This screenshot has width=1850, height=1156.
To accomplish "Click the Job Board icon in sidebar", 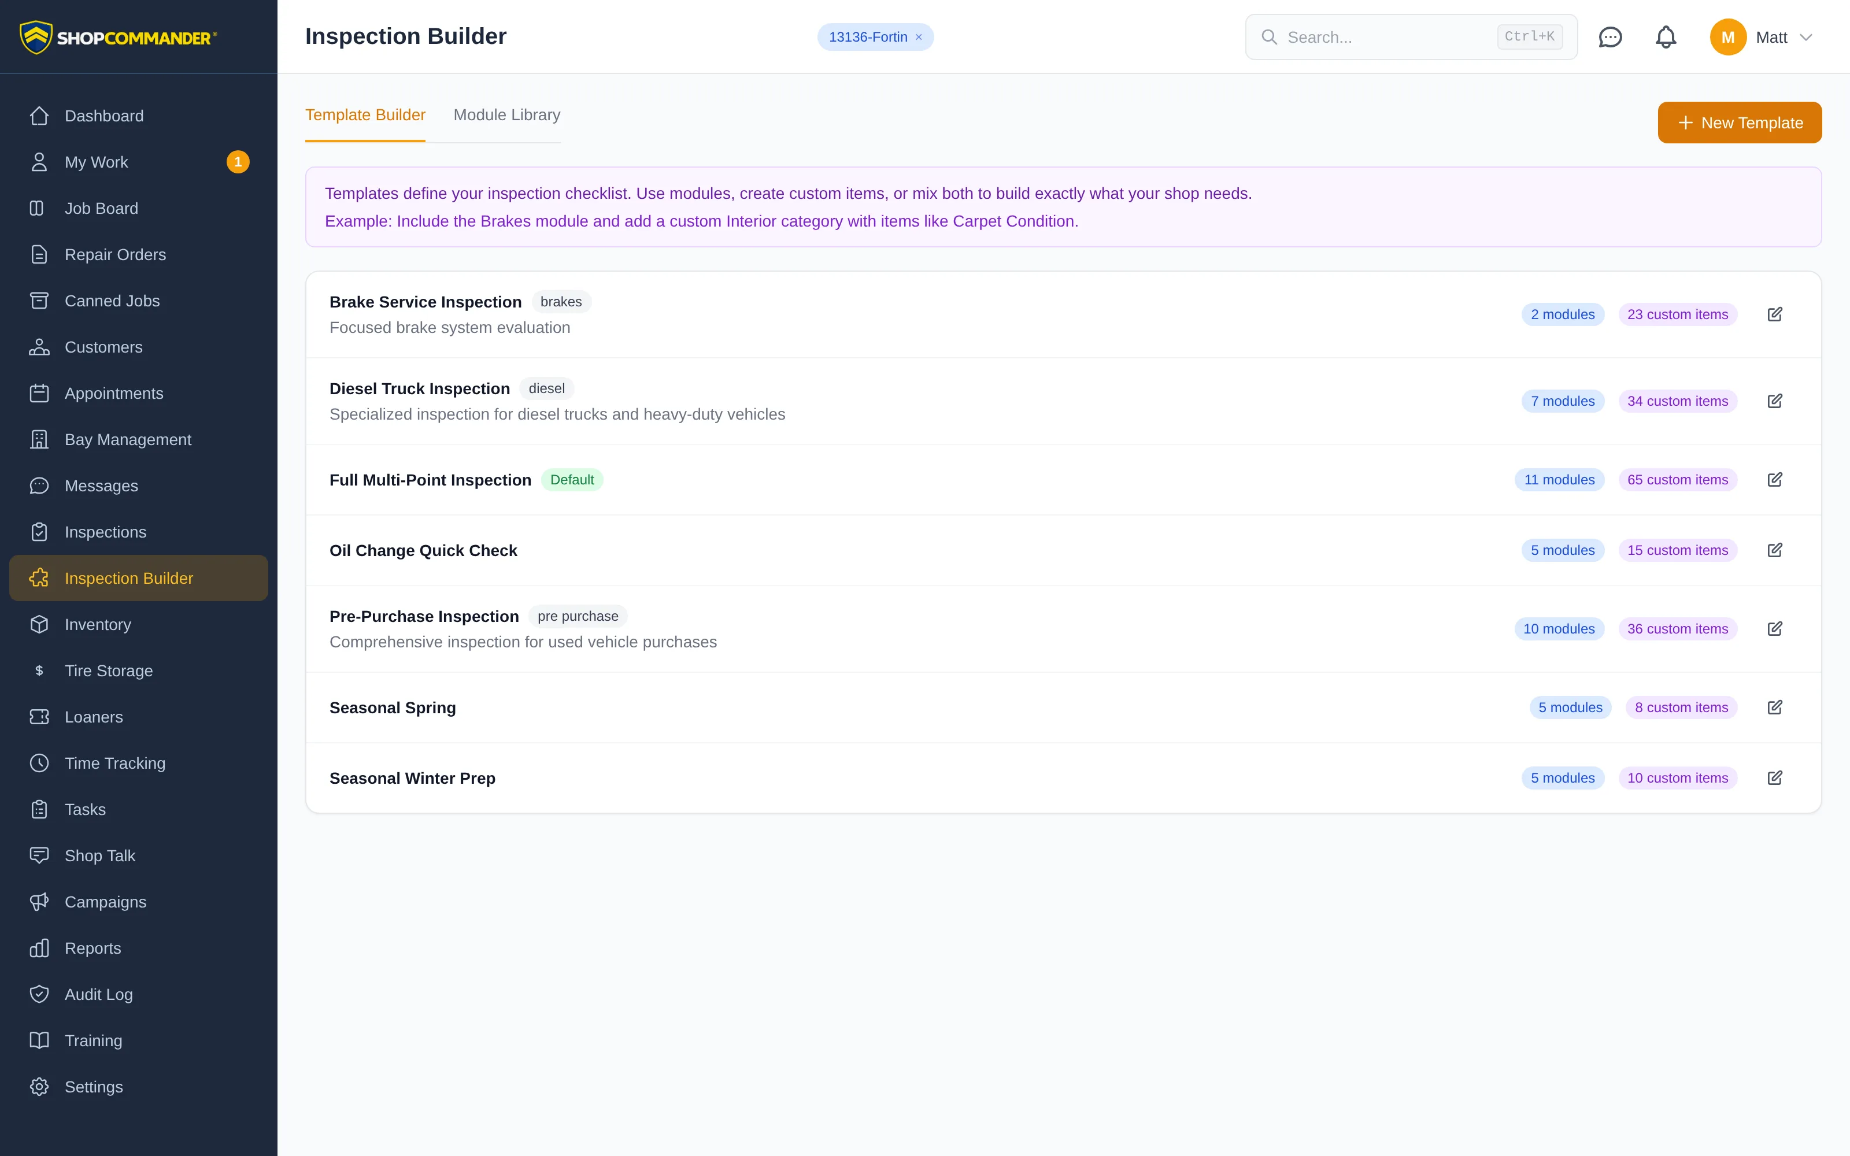I will point(36,208).
